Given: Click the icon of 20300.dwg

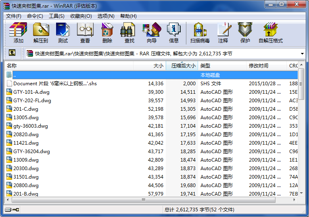Looking at the screenshot, I should point(9,168).
